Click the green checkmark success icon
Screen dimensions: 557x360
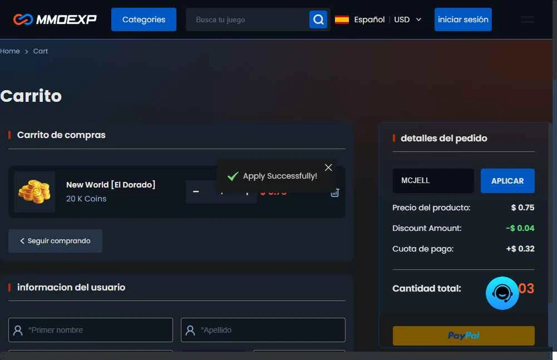[233, 176]
